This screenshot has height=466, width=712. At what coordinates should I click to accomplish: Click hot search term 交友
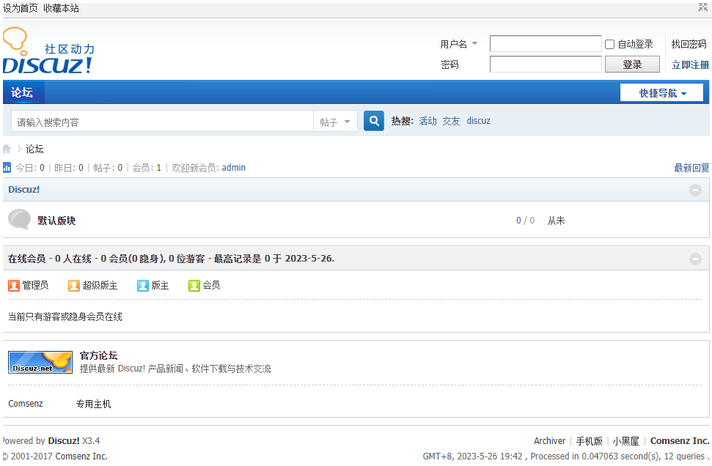point(452,121)
